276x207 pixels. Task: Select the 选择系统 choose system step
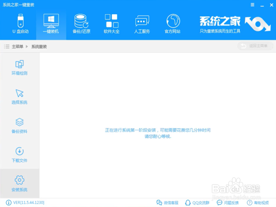click(x=19, y=97)
